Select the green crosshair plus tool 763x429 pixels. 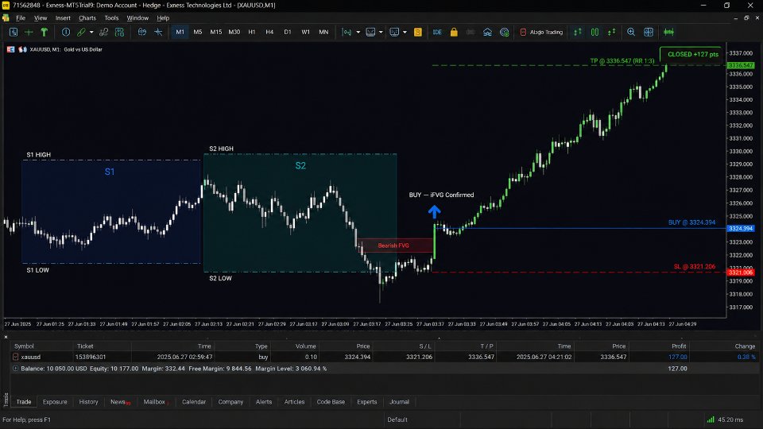coord(29,32)
